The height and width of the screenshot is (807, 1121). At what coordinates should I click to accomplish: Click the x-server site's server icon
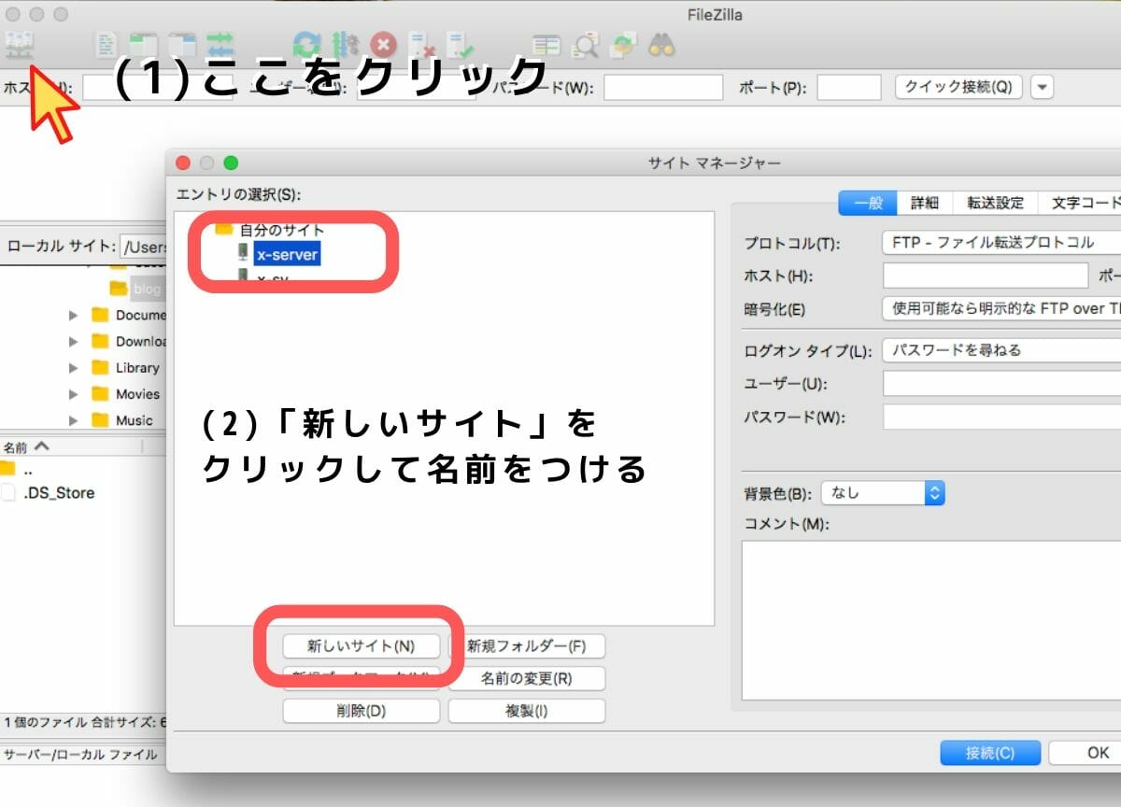click(x=244, y=254)
